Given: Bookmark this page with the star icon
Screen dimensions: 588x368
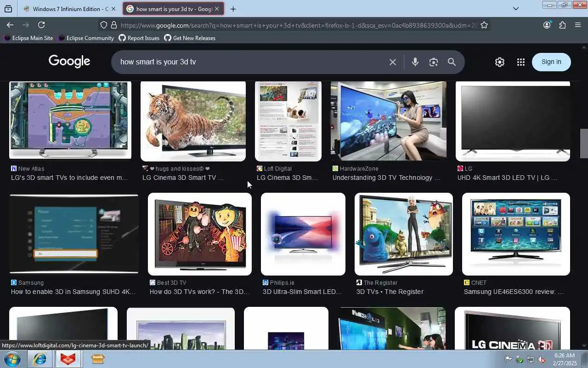Looking at the screenshot, I should click(x=484, y=25).
